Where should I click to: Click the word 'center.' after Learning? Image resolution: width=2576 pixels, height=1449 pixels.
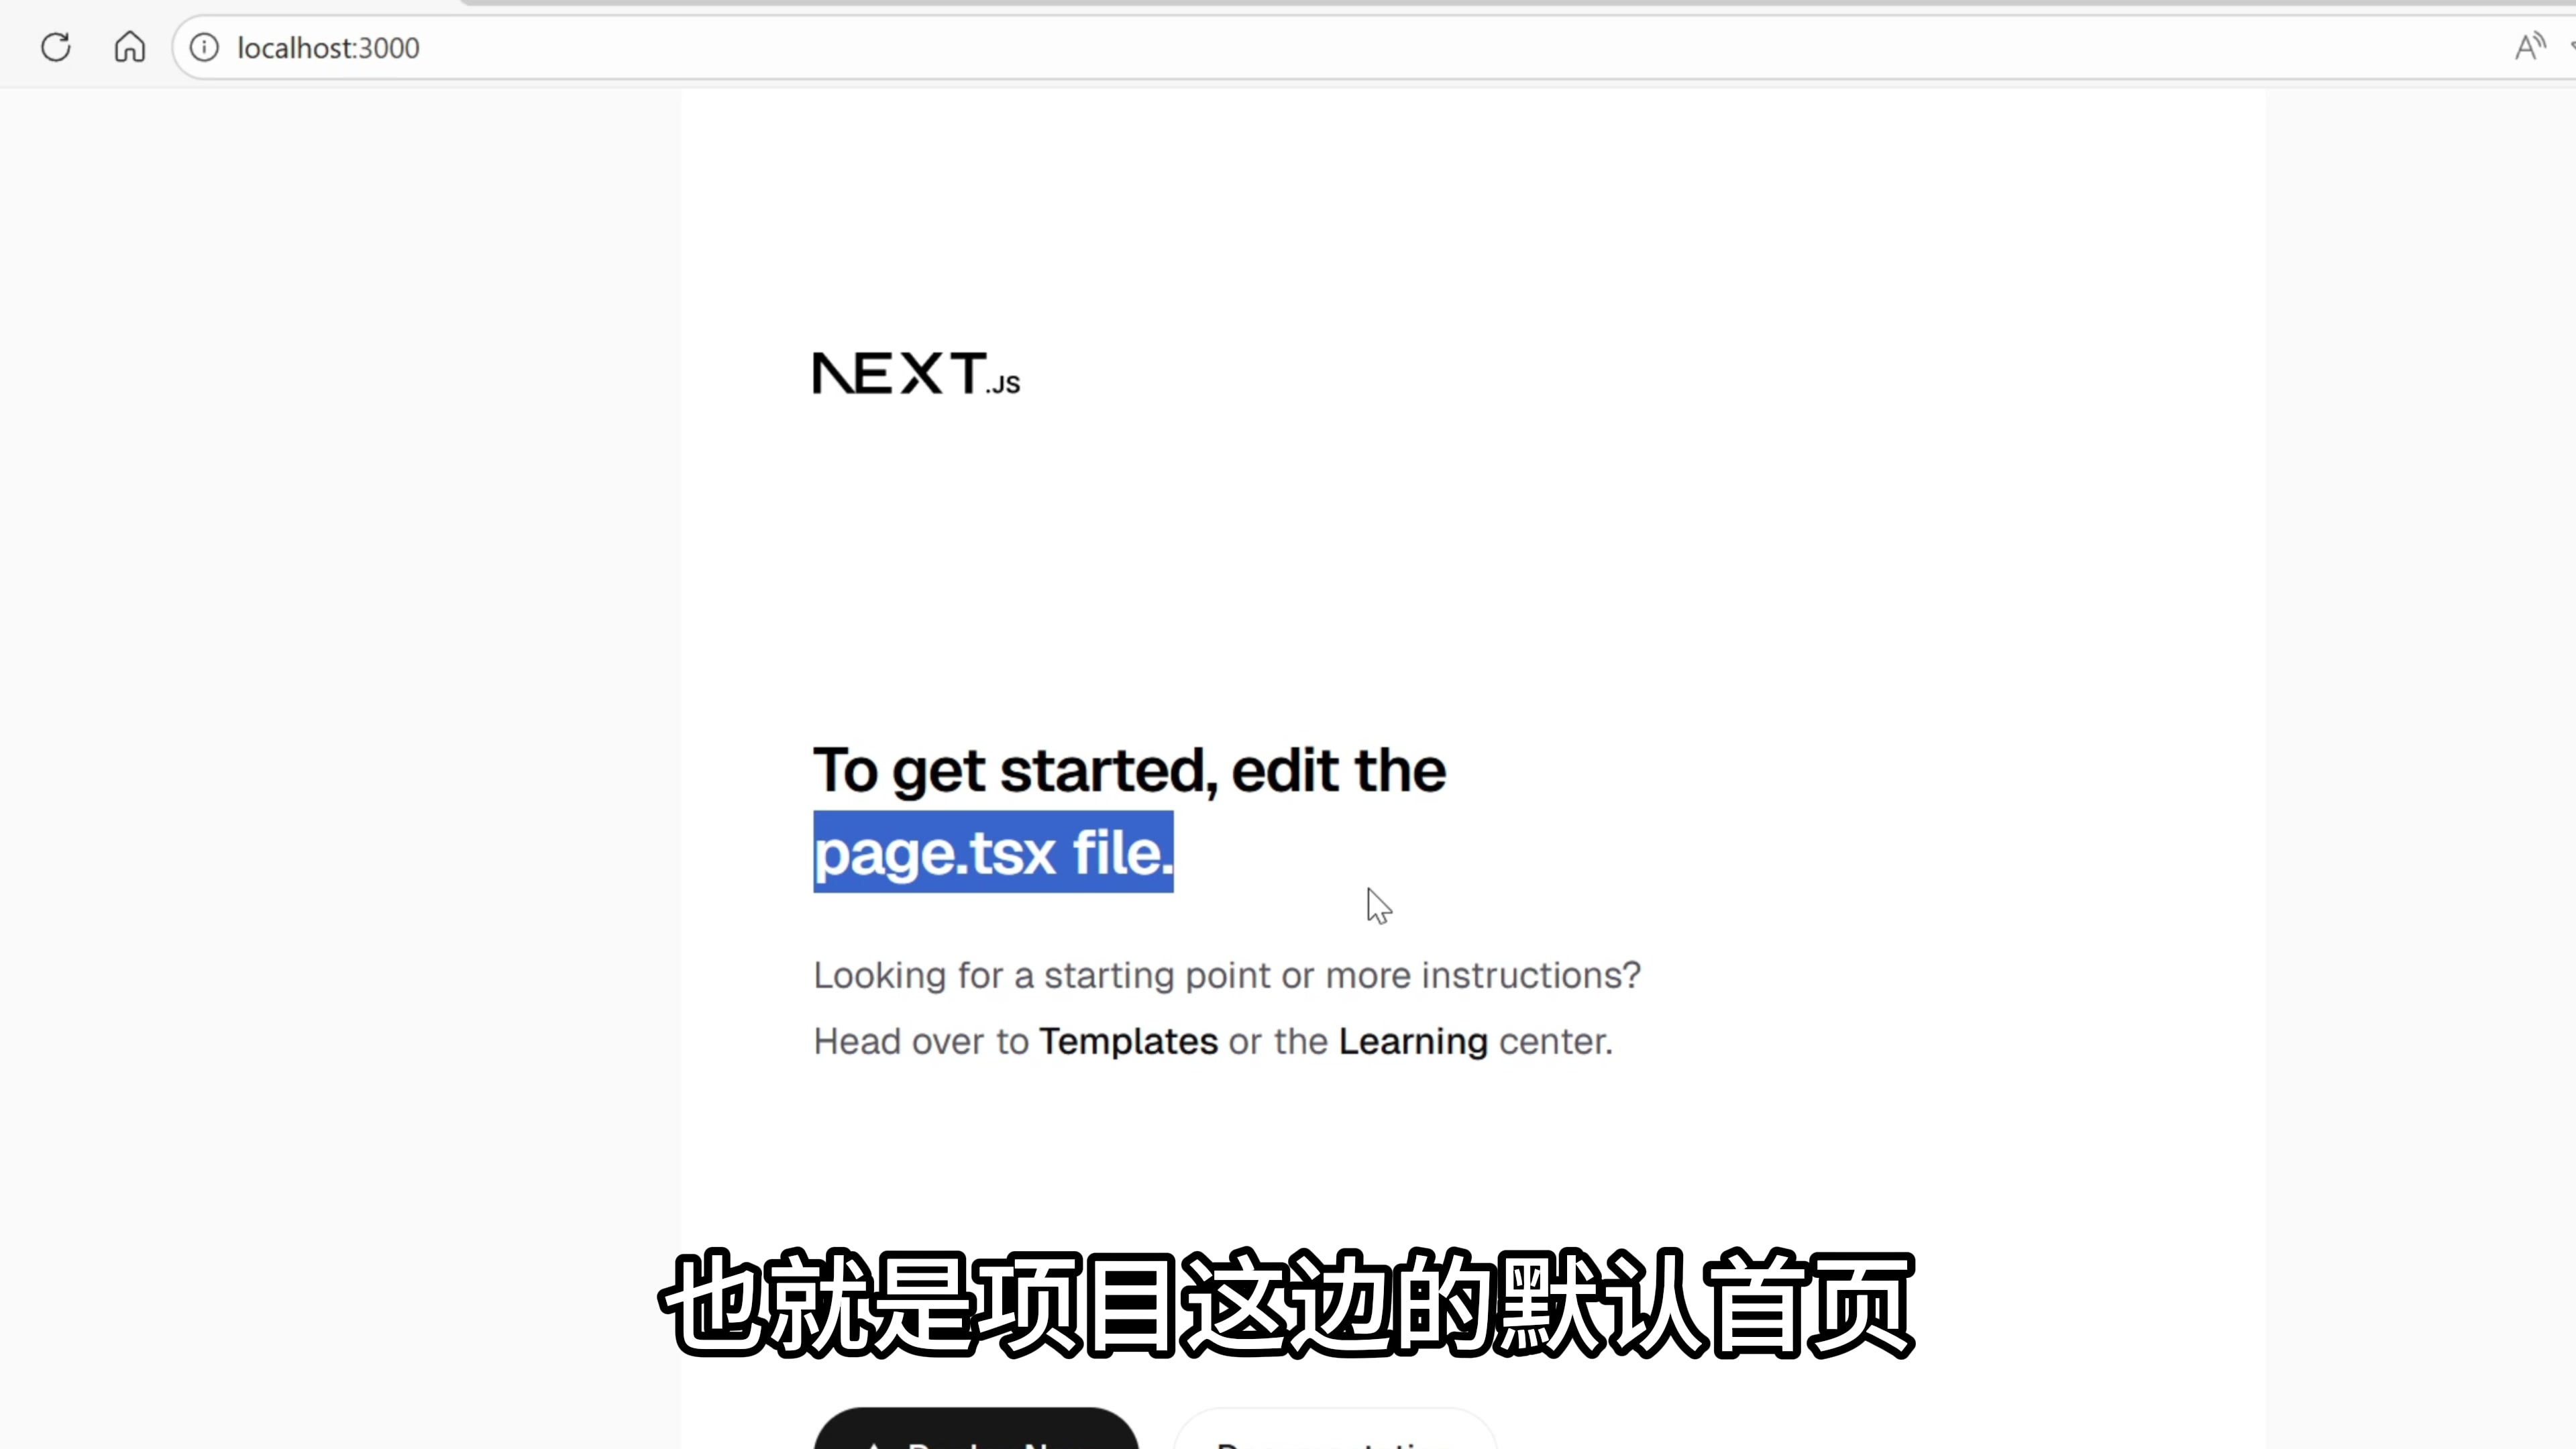point(1555,1041)
